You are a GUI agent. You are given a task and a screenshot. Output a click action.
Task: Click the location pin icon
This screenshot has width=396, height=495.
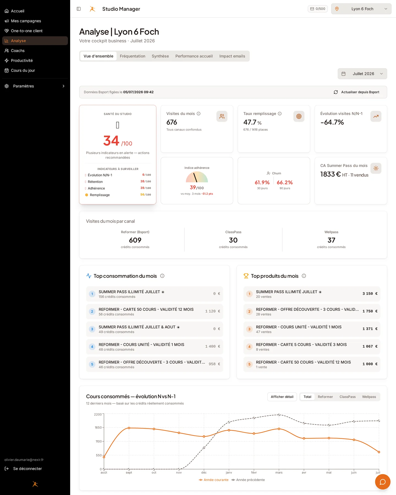tap(337, 9)
